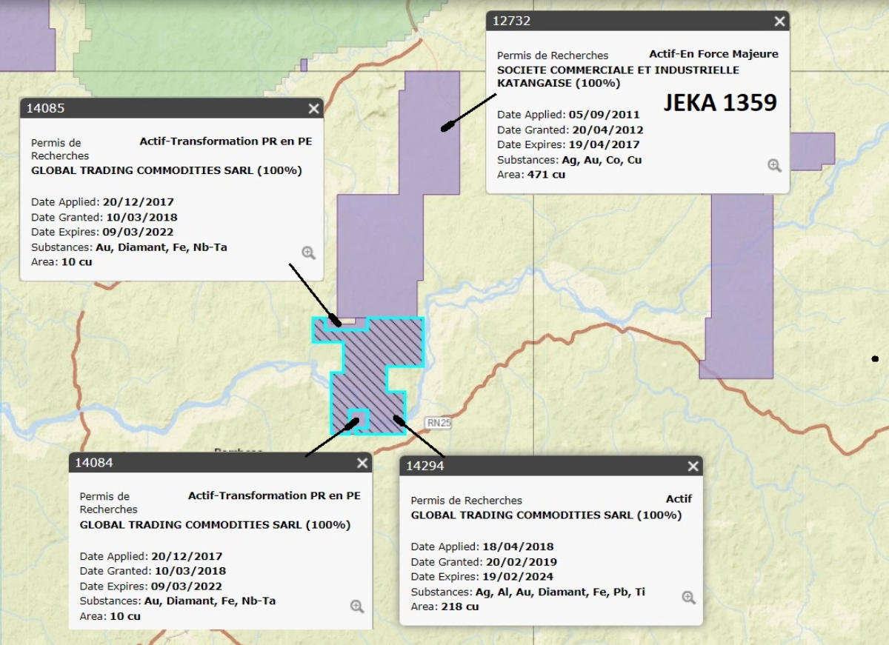889x645 pixels.
Task: Click the small square cutout inside the hatched polygon
Action: (x=359, y=416)
